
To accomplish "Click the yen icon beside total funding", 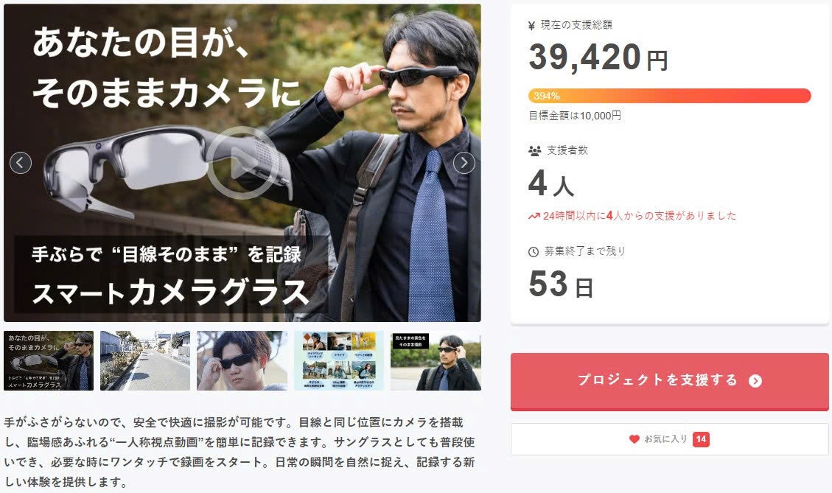I will [x=531, y=26].
